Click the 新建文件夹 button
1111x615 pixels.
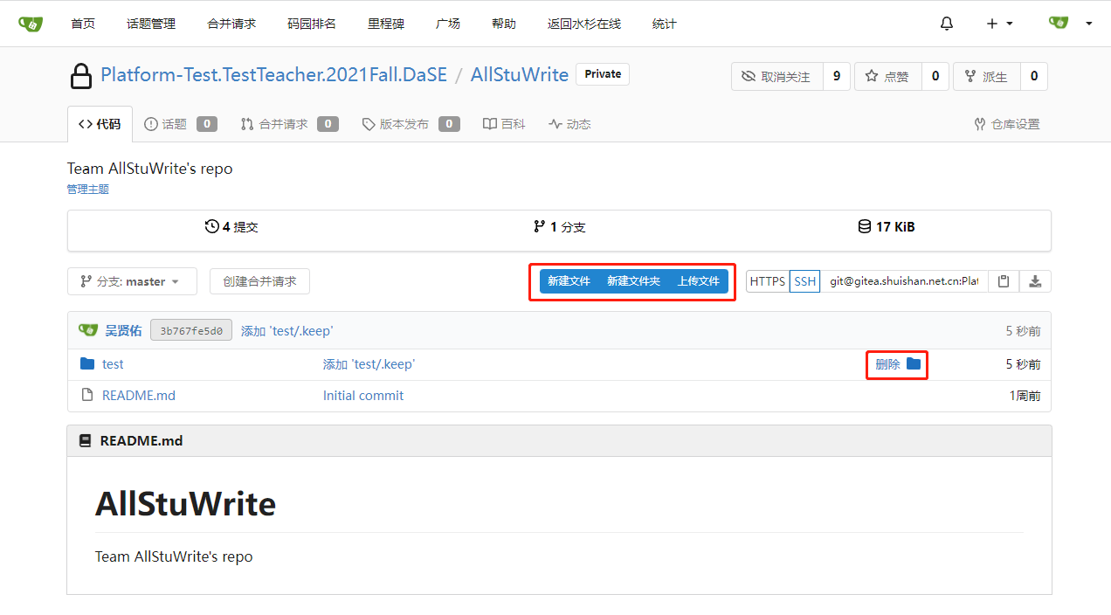click(633, 281)
